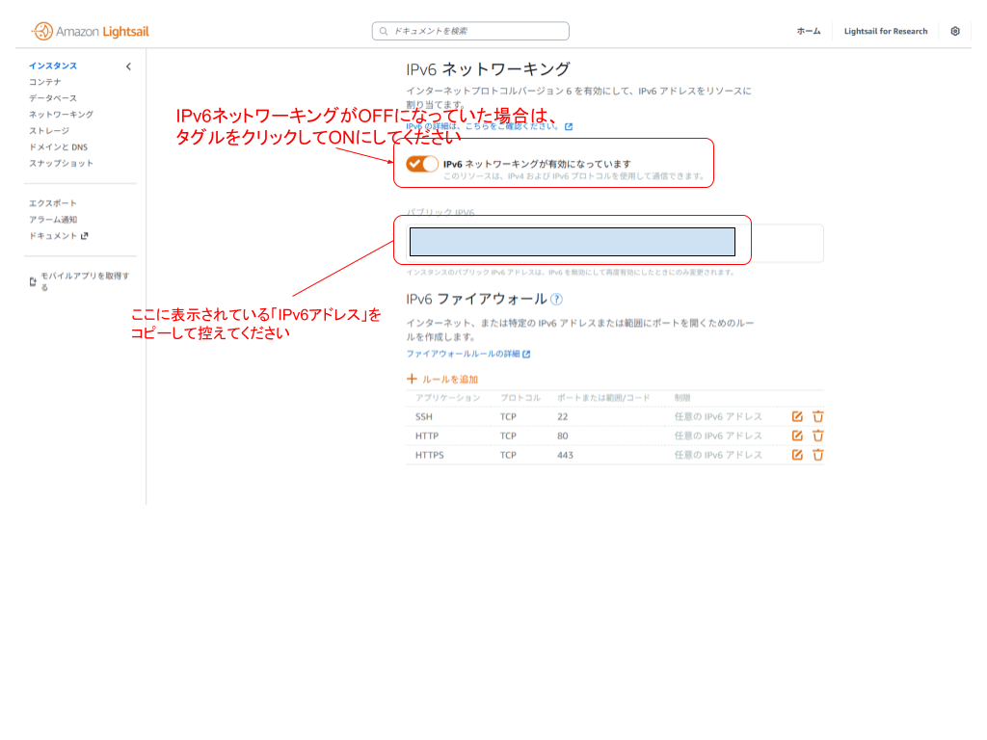Open the settings gear menu
Viewport: 987px width, 740px height.
click(955, 30)
